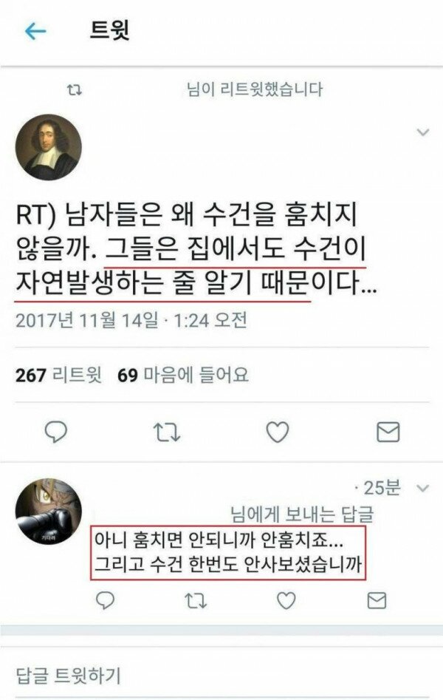Screen dimensions: 443x700
Task: Open the 님에게 보내는 답글 recipient link
Action: [301, 514]
